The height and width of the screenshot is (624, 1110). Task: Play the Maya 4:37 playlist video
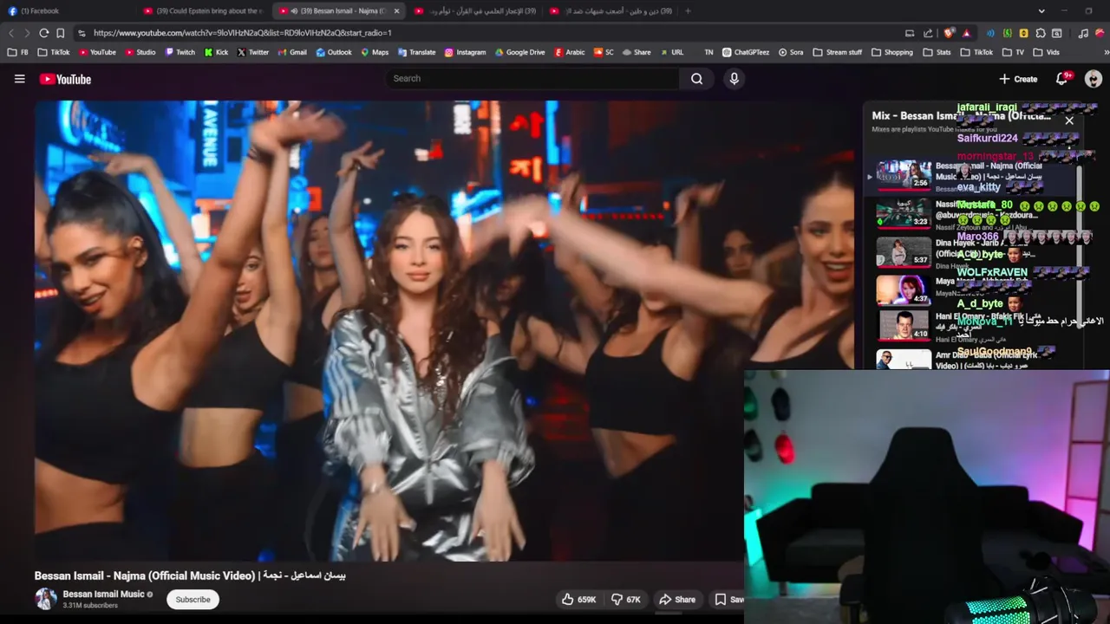tap(903, 290)
